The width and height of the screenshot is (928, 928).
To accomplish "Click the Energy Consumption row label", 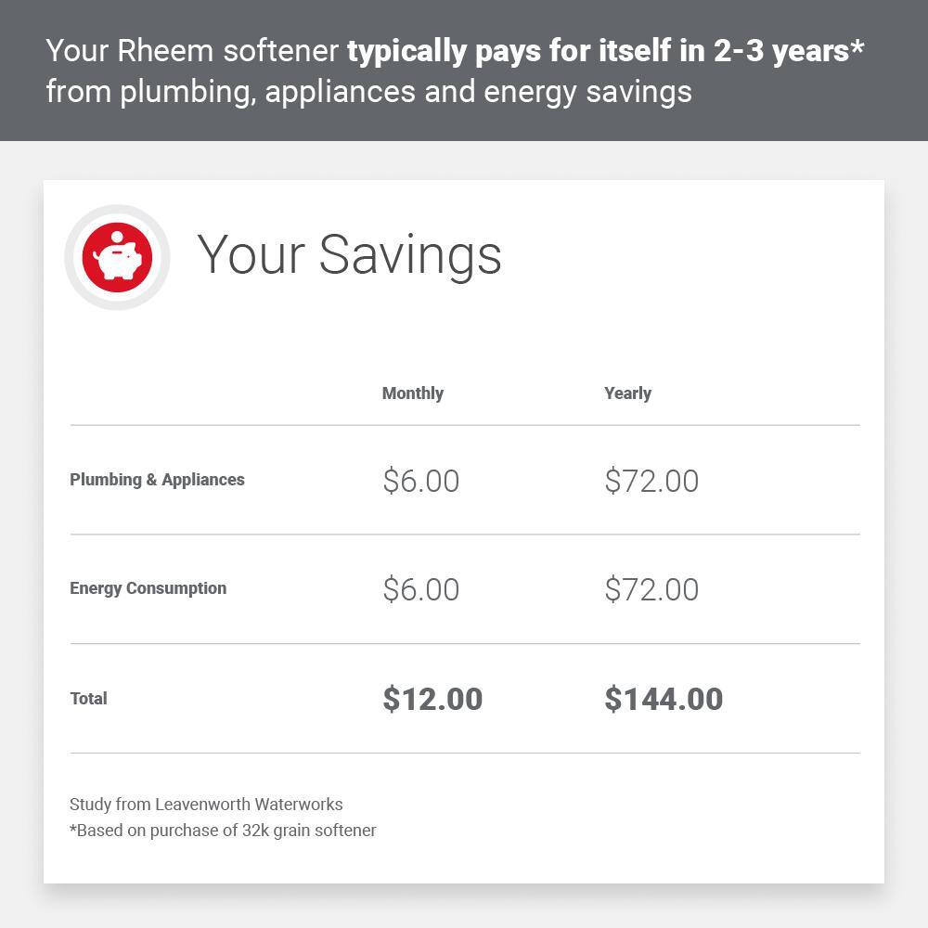I will point(148,588).
